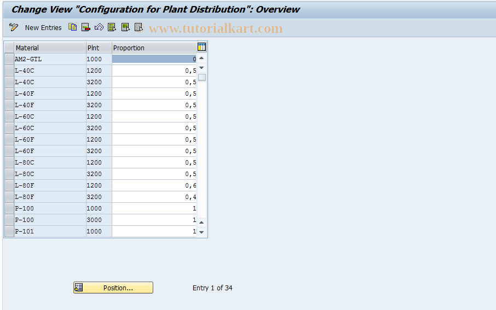496x310 pixels.
Task: Click plant 3200 in the L-80F row
Action: (x=99, y=197)
